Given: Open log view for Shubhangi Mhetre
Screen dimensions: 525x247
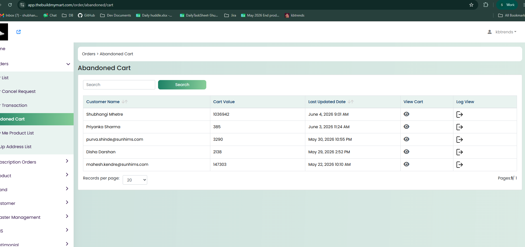Looking at the screenshot, I should coord(459,115).
